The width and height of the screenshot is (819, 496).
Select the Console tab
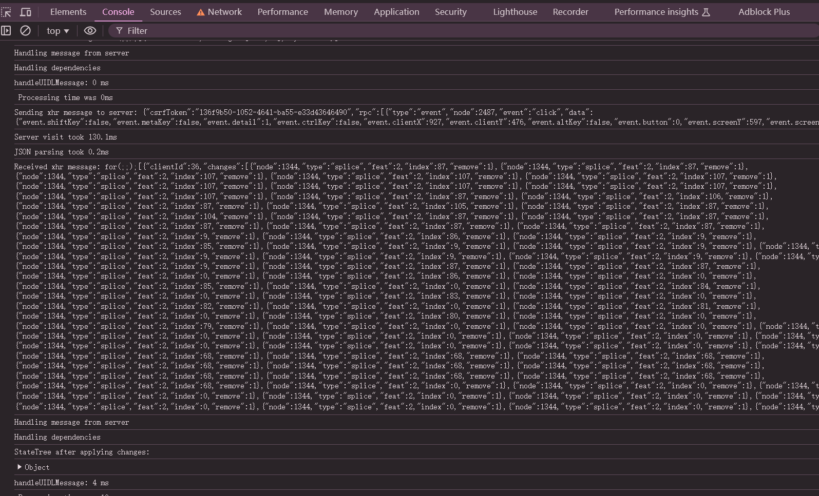[x=118, y=12]
